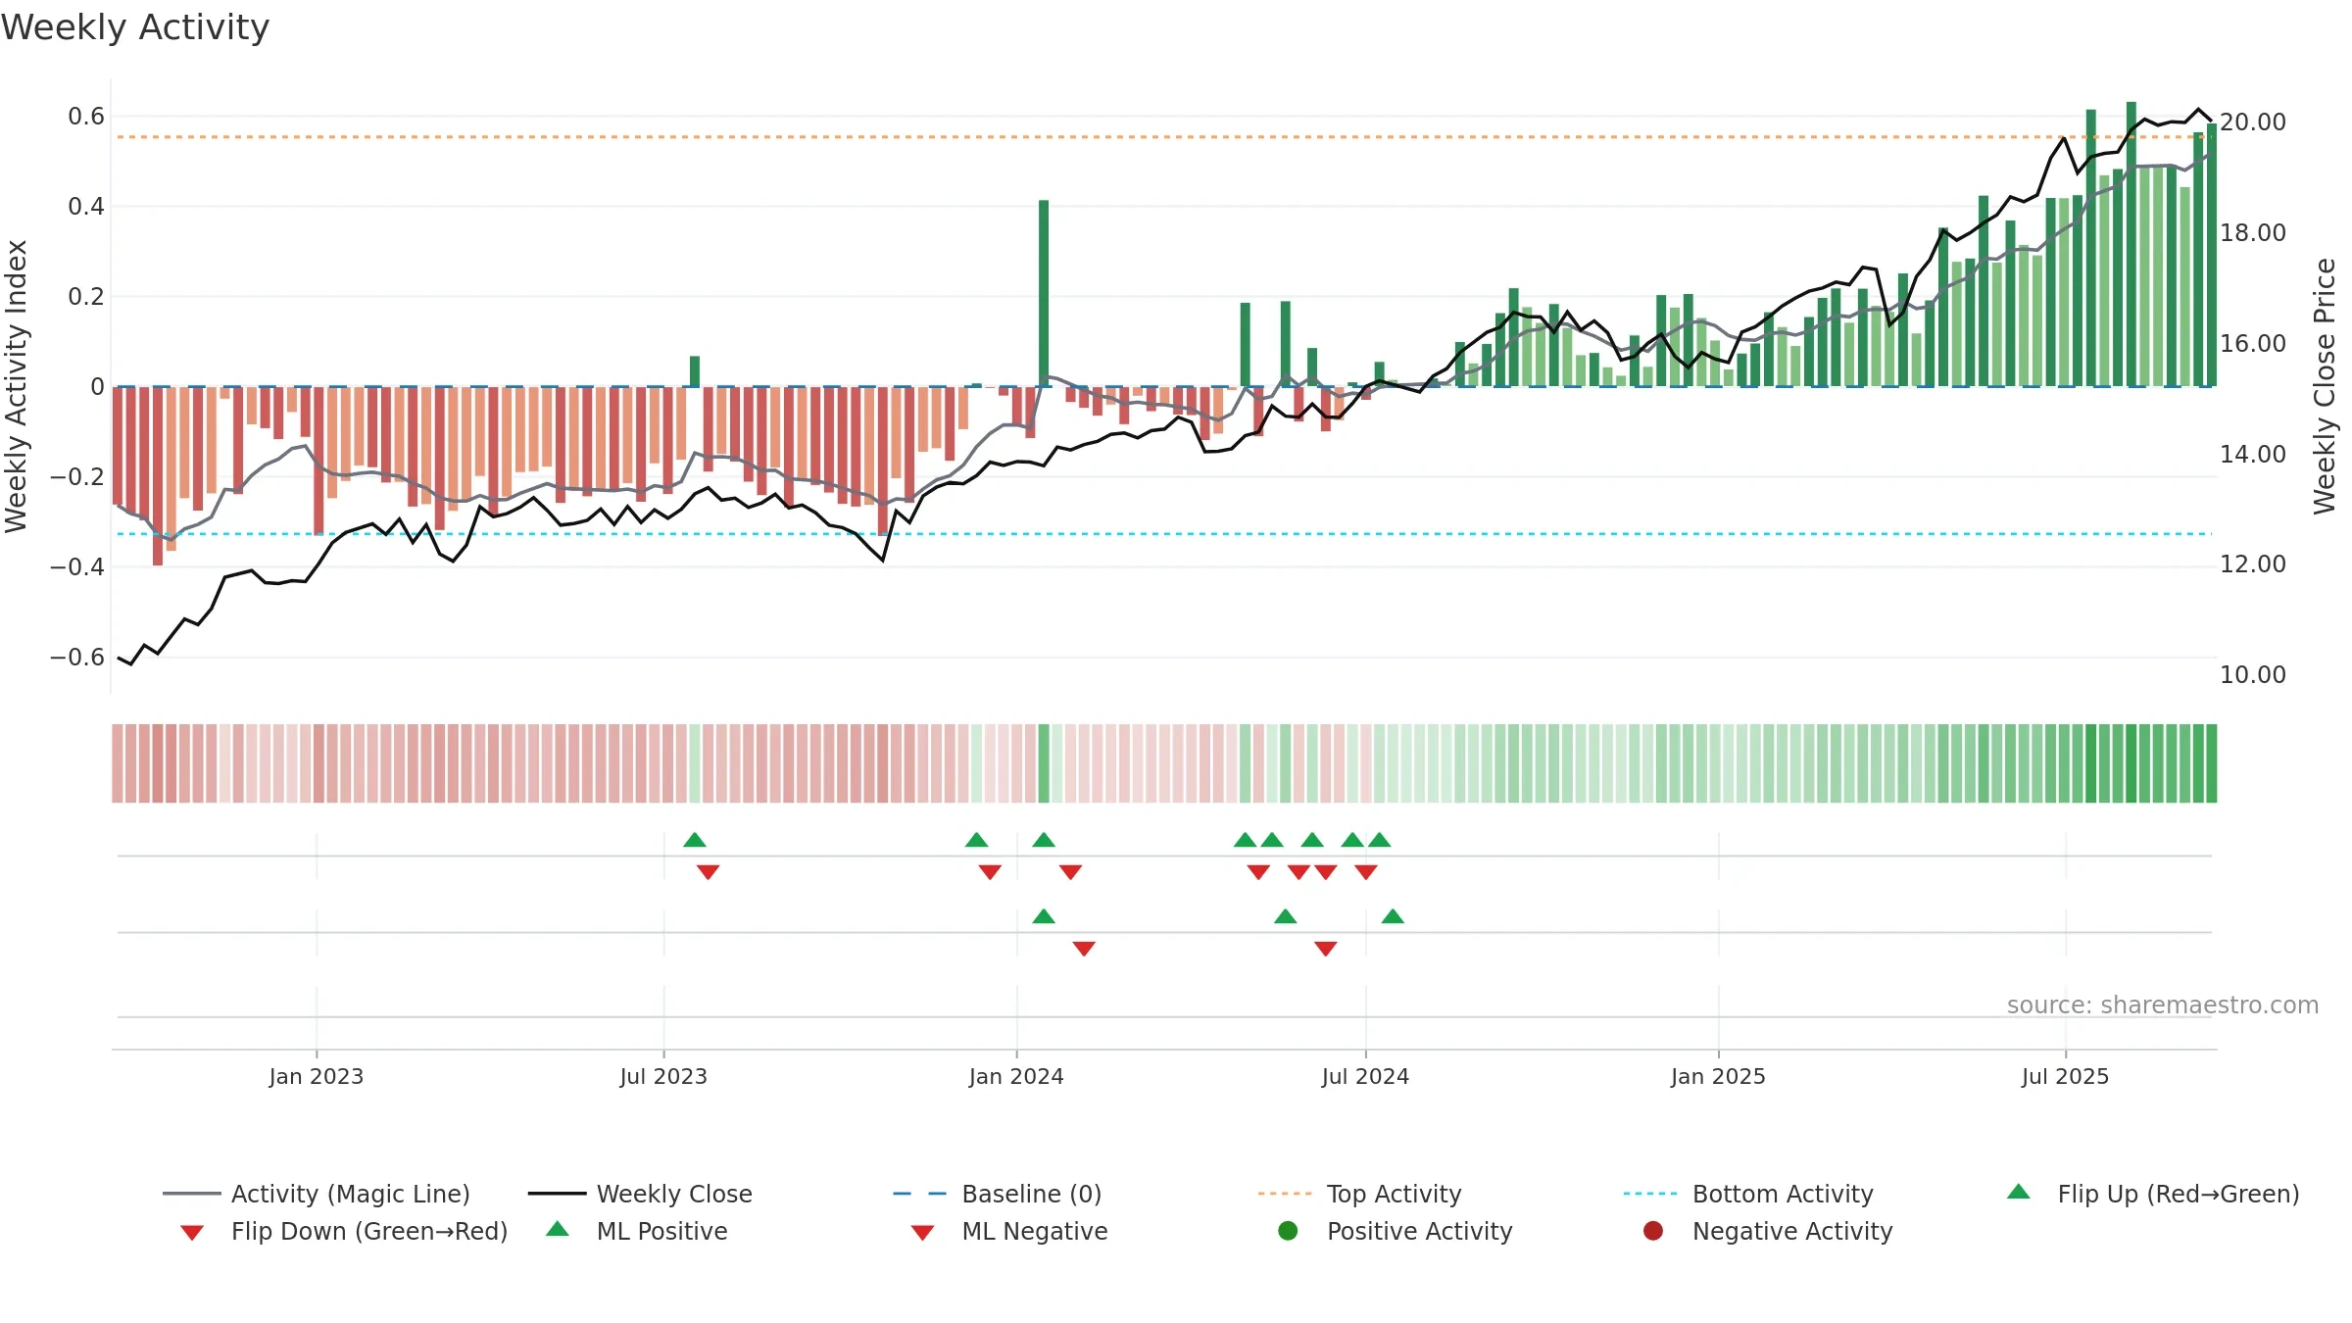Click the Flip Up green triangle legend icon
The width and height of the screenshot is (2352, 1323).
[x=2019, y=1192]
